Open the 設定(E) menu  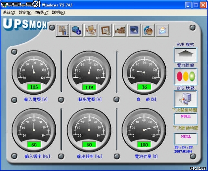[x=25, y=13]
